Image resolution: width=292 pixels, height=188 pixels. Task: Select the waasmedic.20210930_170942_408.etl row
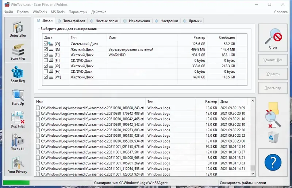pyautogui.click(x=141, y=113)
